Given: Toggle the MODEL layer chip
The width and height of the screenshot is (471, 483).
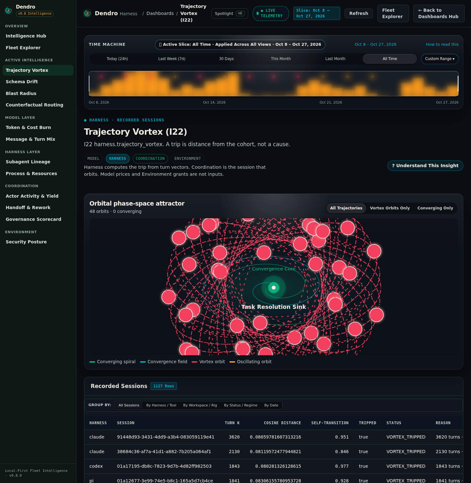Looking at the screenshot, I should click(93, 159).
